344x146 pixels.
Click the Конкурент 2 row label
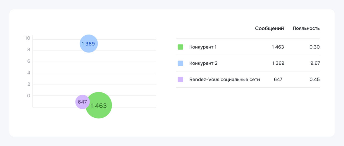(203, 63)
